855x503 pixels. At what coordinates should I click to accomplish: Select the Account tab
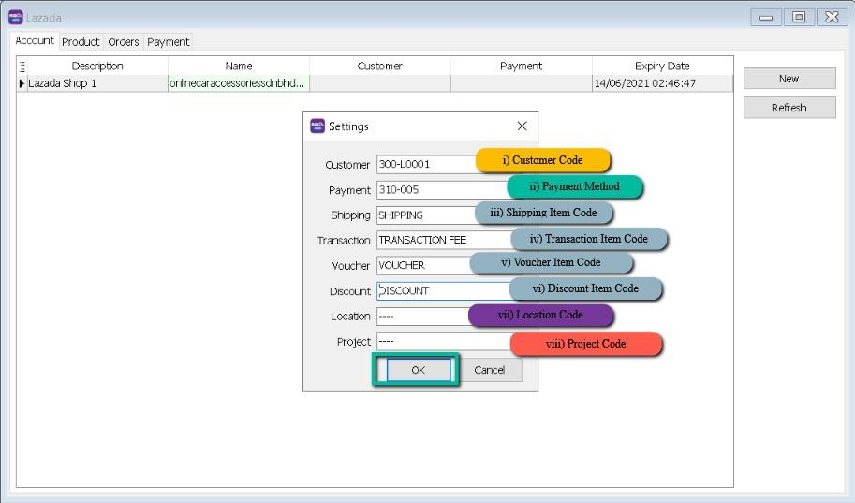coord(35,41)
